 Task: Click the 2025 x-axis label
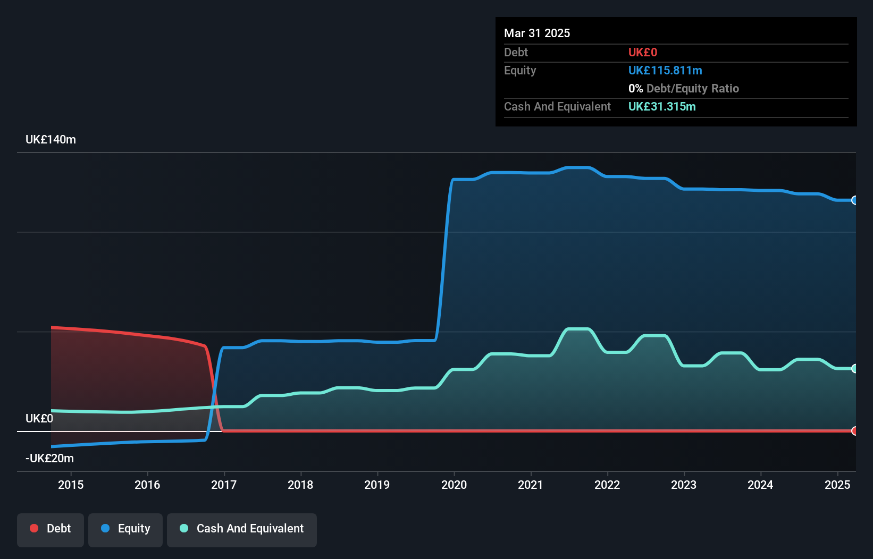pyautogui.click(x=837, y=485)
